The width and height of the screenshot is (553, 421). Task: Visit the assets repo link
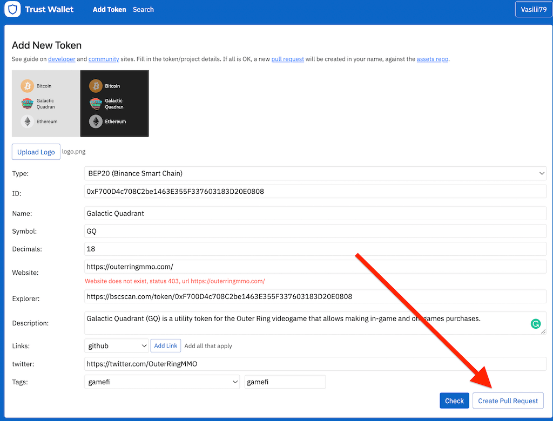432,59
